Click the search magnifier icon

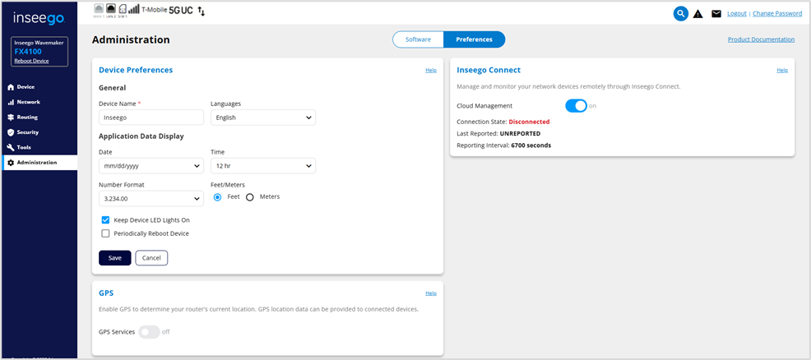(680, 13)
